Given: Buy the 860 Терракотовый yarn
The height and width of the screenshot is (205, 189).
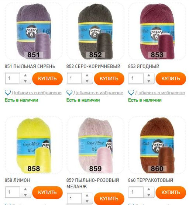Looking at the screenshot, I should click(x=171, y=192).
